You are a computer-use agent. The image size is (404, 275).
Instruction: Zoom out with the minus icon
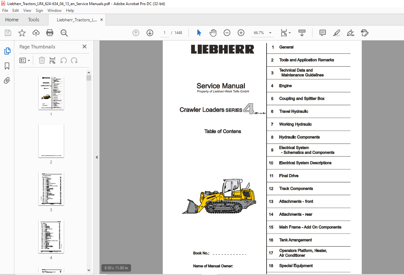227,33
